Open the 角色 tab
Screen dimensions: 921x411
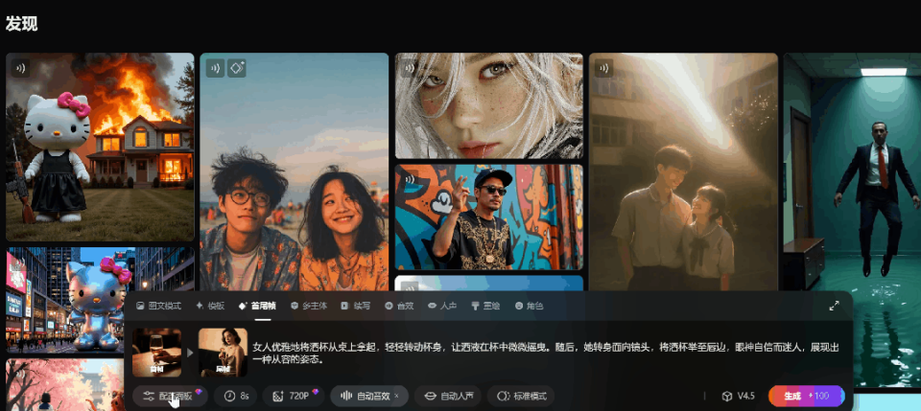pos(530,306)
